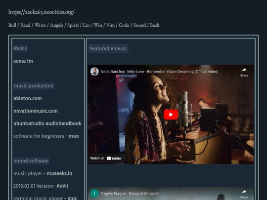Click the sound software heading

31,161
